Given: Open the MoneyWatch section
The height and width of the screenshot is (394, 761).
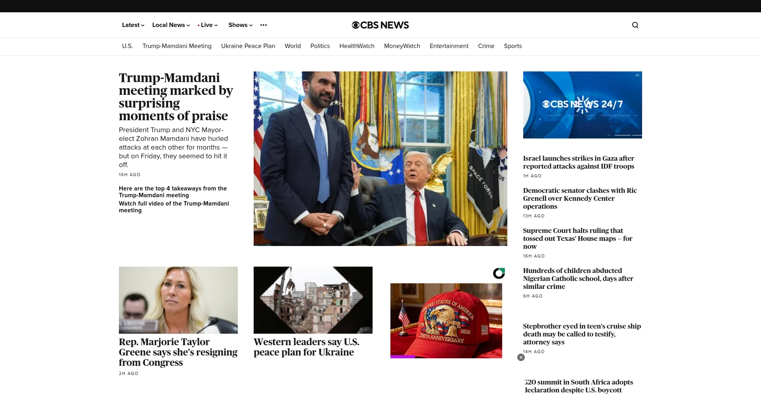Looking at the screenshot, I should [402, 46].
